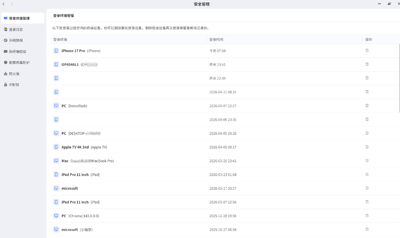Click the phone icon beside Apple TV 4K 3nd

[x=56, y=147]
